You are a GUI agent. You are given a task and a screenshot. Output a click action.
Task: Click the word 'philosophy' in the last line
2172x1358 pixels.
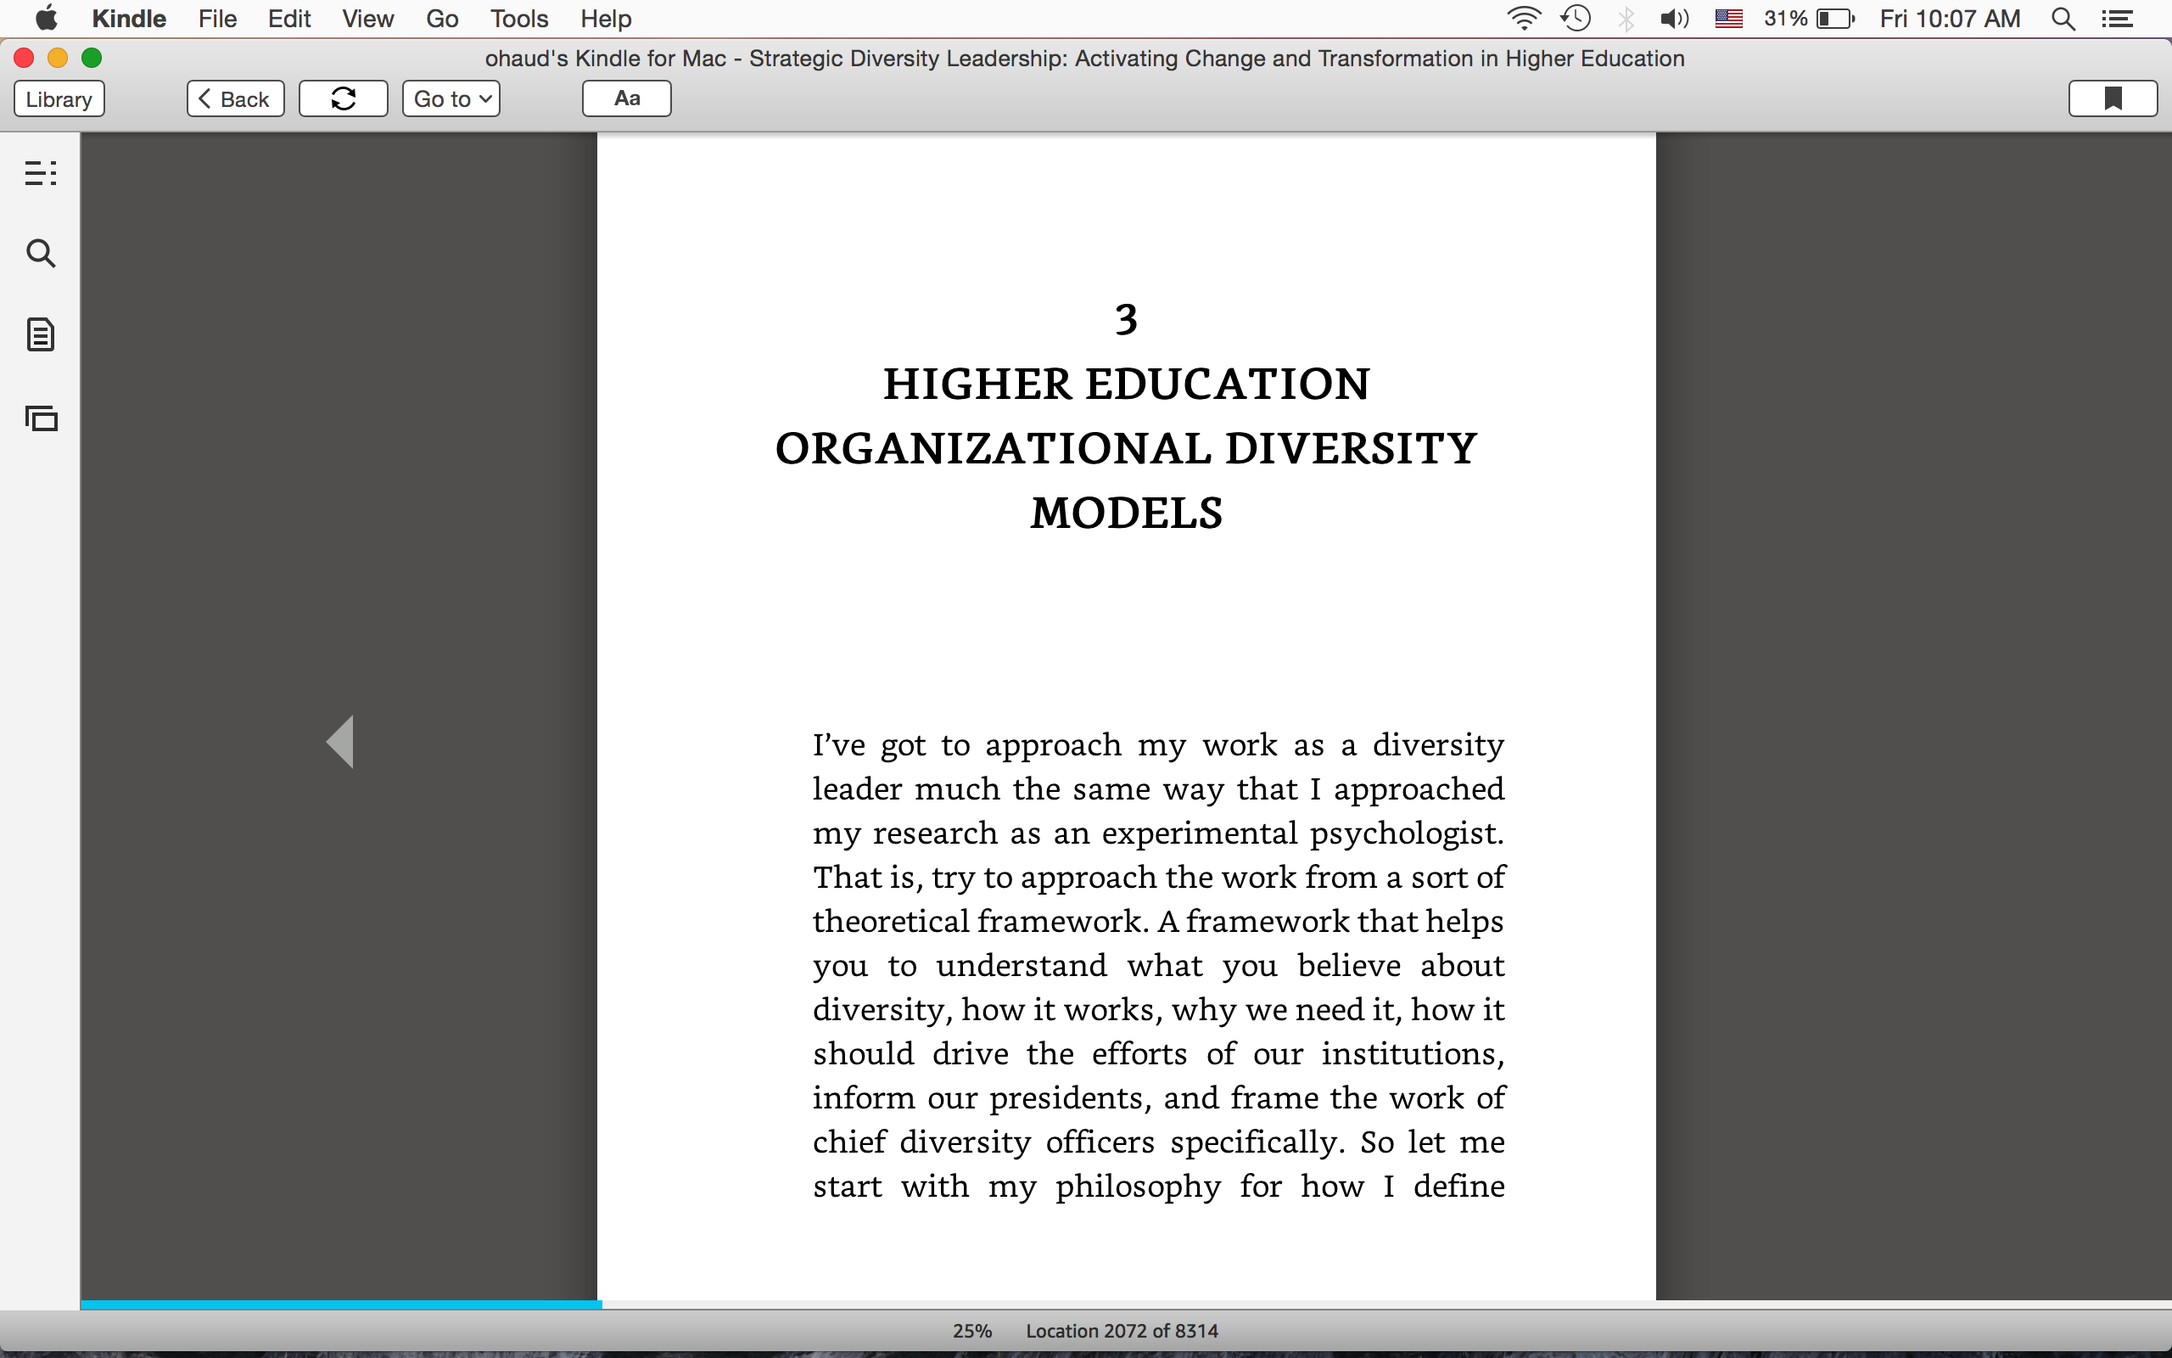[1138, 1187]
